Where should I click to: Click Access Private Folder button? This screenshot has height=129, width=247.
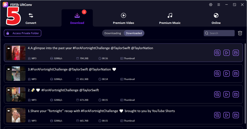(23, 33)
